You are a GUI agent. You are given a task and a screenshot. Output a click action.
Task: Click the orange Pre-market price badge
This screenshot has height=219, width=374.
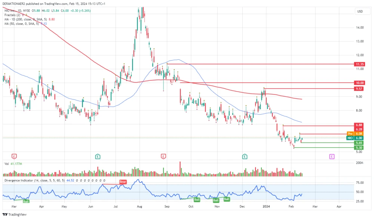[350, 133]
